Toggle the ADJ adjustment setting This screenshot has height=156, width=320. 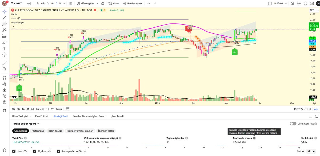(316, 109)
